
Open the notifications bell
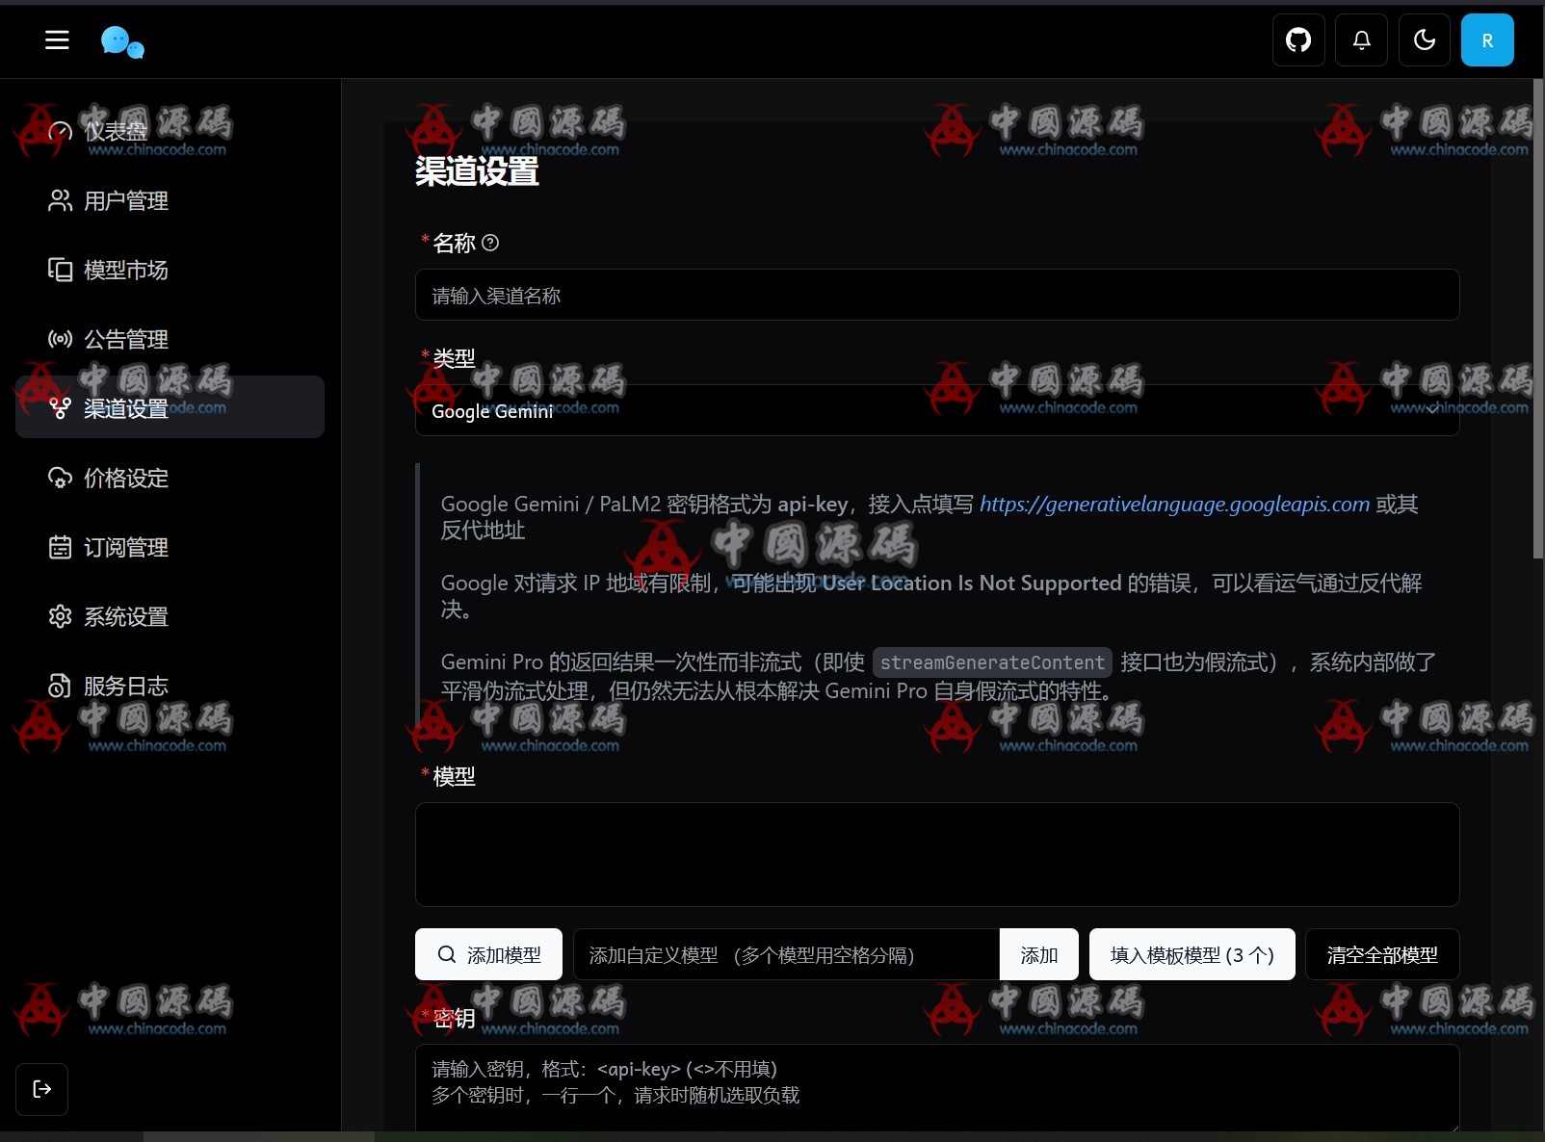coord(1361,39)
